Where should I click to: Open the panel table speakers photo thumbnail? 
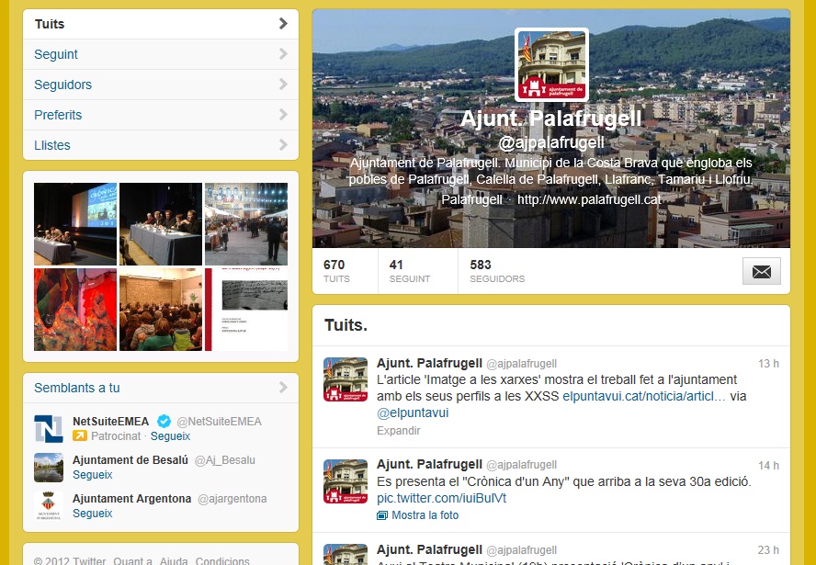coord(161,224)
